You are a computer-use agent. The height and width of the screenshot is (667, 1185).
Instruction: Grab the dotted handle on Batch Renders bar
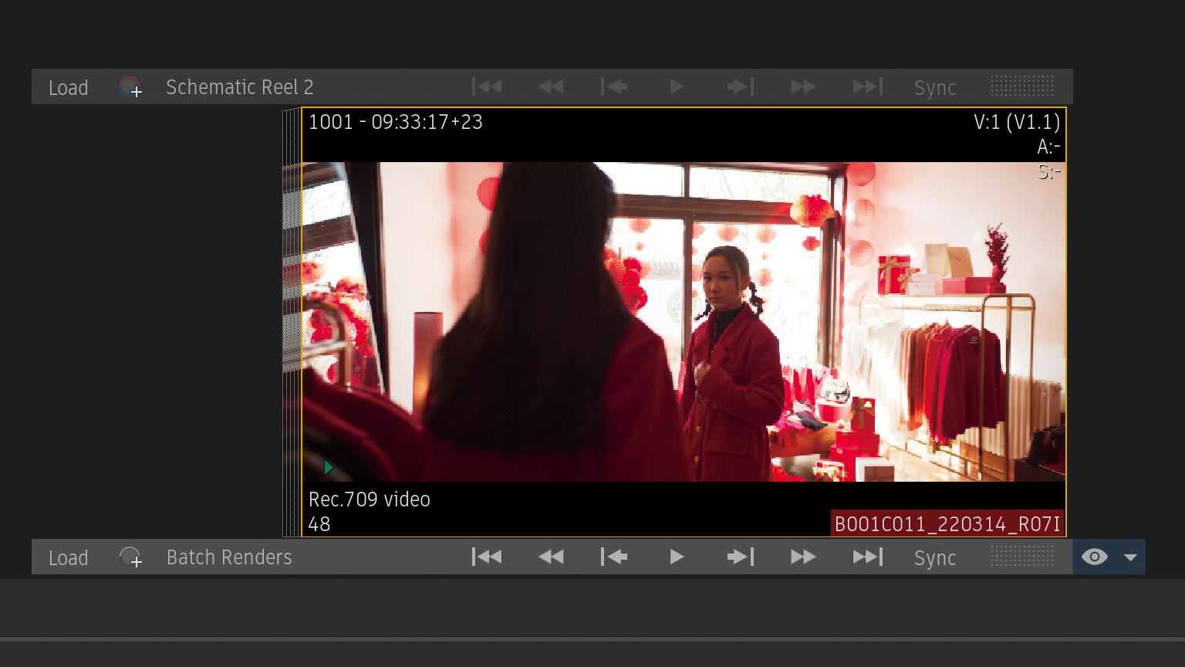click(1022, 556)
